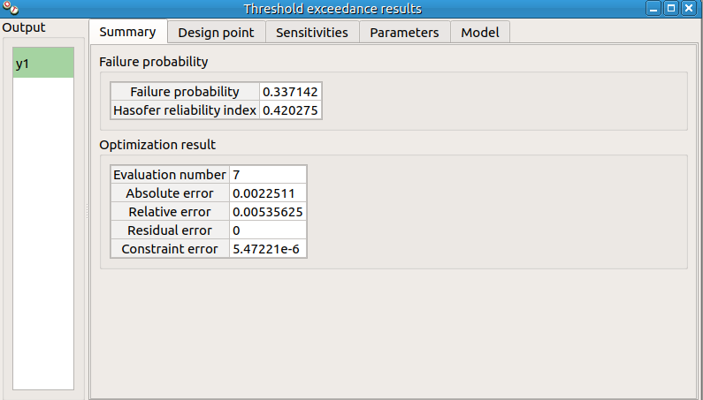Click the application icon in title bar

point(10,9)
